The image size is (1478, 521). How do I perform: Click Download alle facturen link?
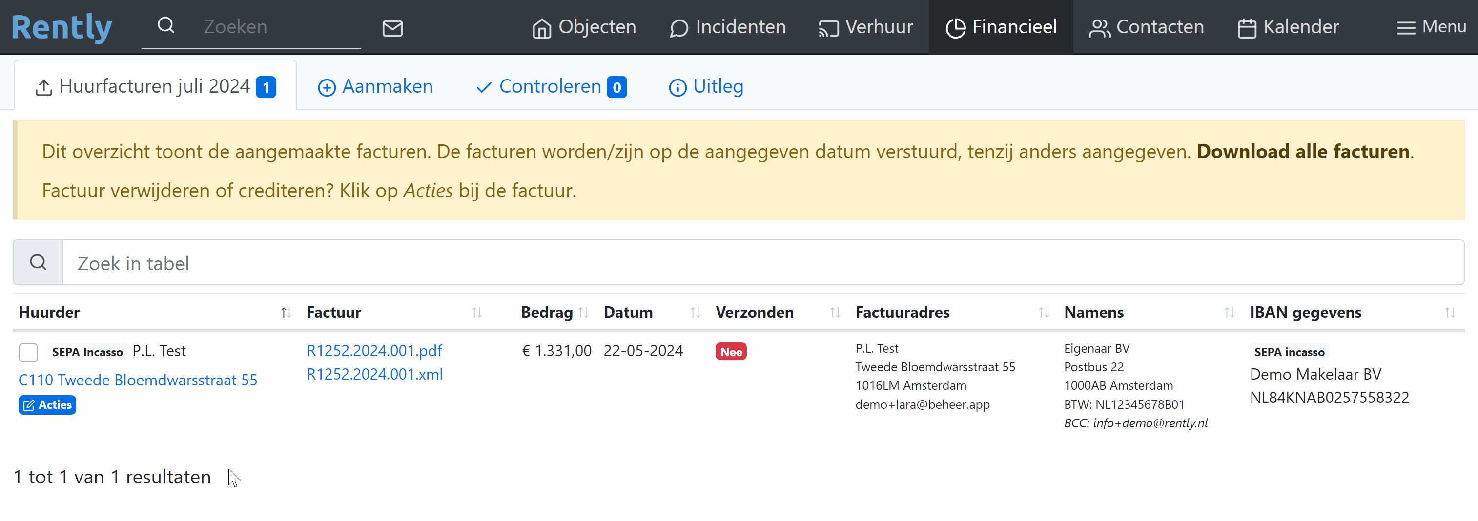coord(1302,151)
